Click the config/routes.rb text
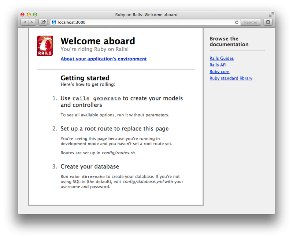293x239 pixels. point(119,153)
